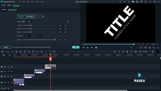Viewport: 161px width, 91px height.
Task: Click the Position X input field
Action: point(27,36)
